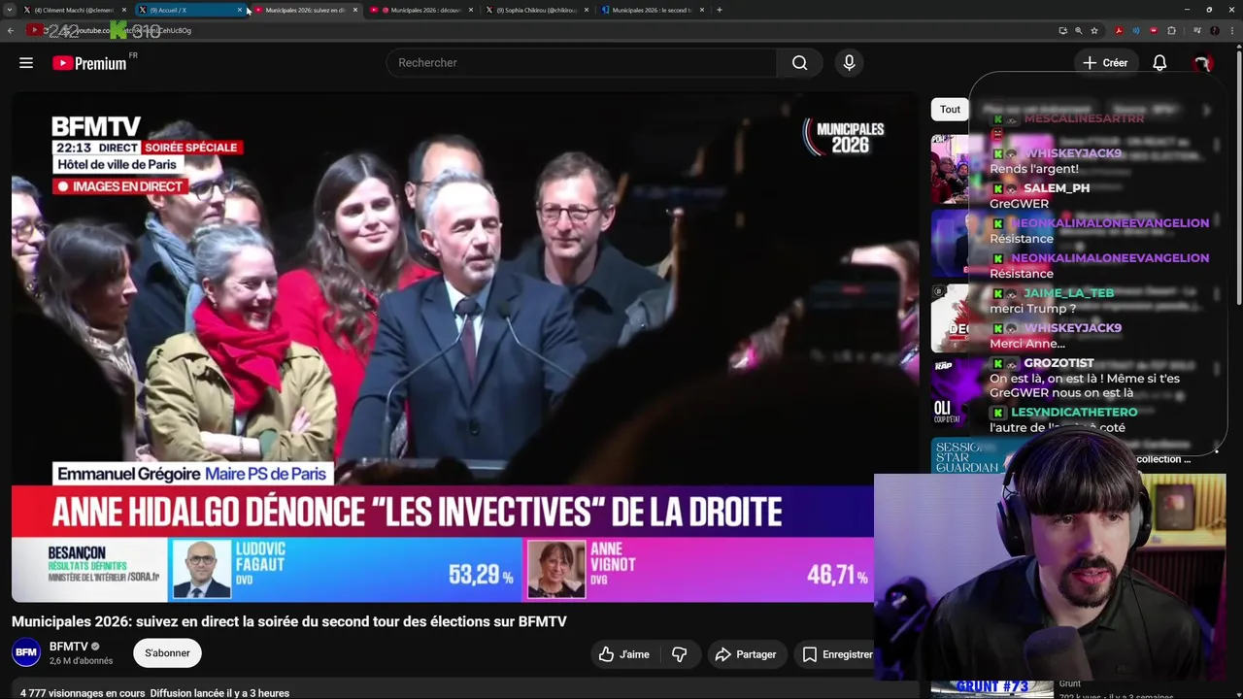The width and height of the screenshot is (1243, 699).
Task: Open the Adobe Acrobat extension
Action: (1119, 30)
